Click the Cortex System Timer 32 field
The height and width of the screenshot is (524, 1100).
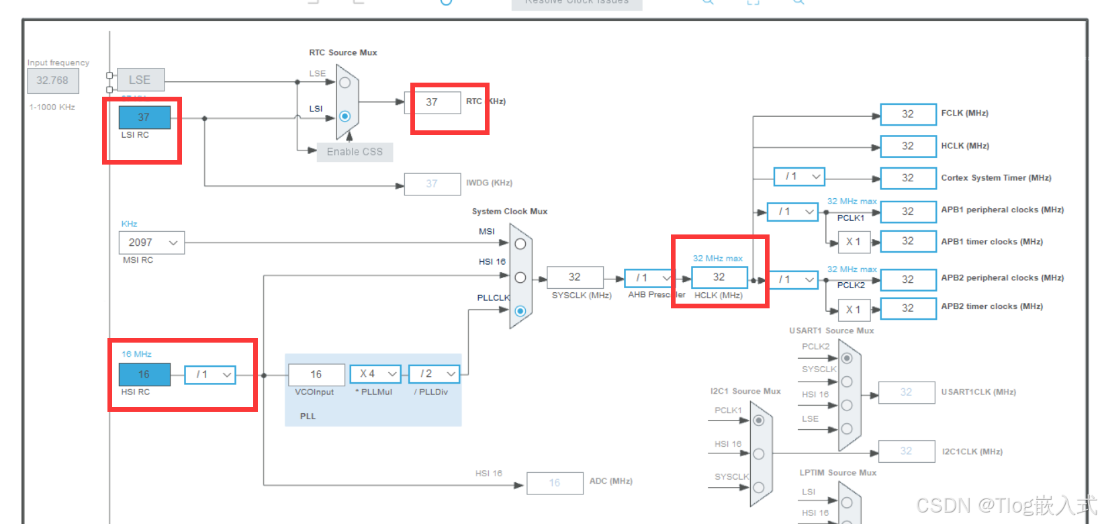click(908, 178)
